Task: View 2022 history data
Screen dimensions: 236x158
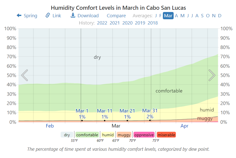Action: click(102, 23)
